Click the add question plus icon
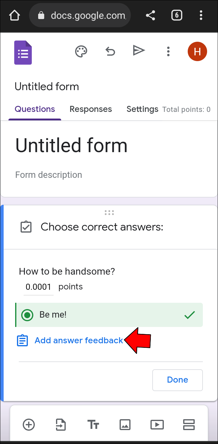Screen dimensions: 218x444 [29, 425]
